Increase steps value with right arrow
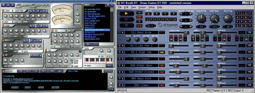The width and height of the screenshot is (255, 93). [191, 27]
